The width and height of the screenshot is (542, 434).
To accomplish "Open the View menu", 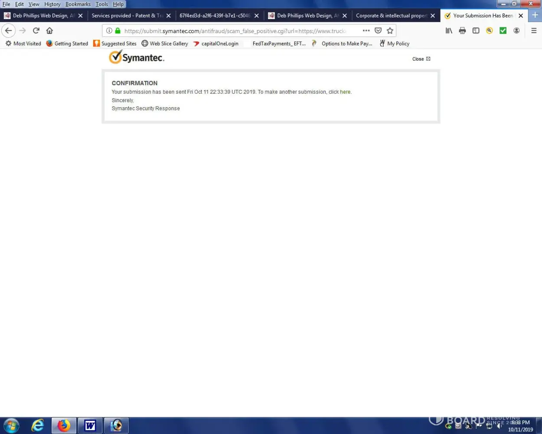I will (34, 4).
